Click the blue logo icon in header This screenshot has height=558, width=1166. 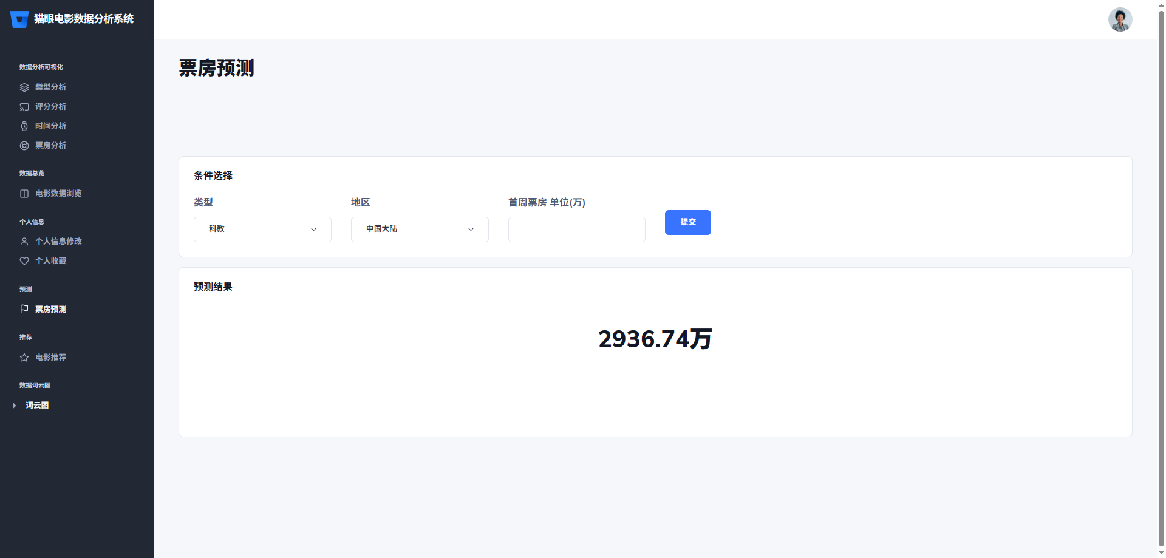click(x=19, y=19)
